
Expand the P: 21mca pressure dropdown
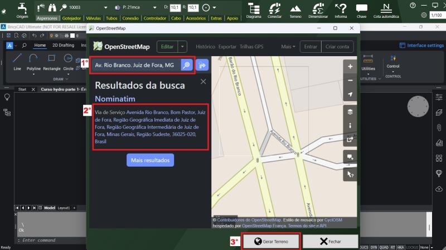click(x=154, y=8)
